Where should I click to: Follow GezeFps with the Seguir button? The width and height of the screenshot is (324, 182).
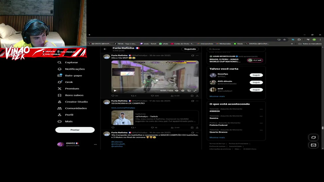tap(256, 75)
